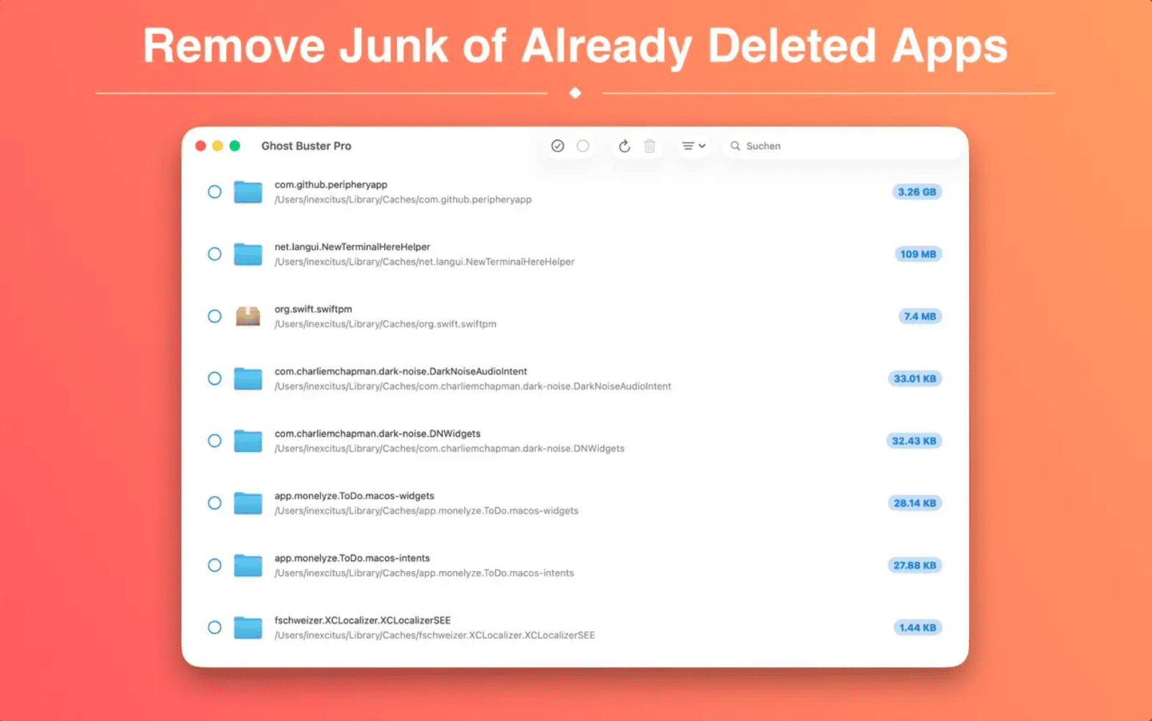The height and width of the screenshot is (721, 1152).
Task: Toggle selection for org.swift.swiftpm
Action: click(x=215, y=316)
